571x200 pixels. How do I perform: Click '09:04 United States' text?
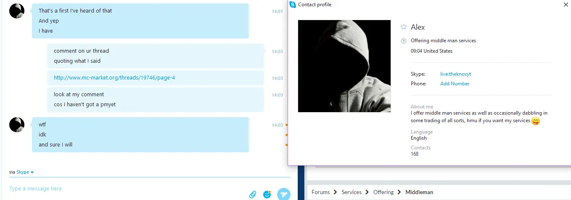[x=431, y=51]
